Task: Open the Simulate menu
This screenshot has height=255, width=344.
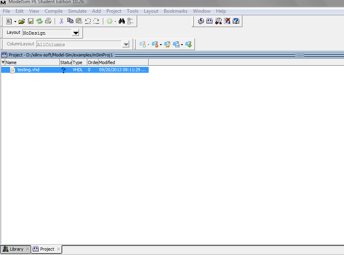Action: coord(77,11)
